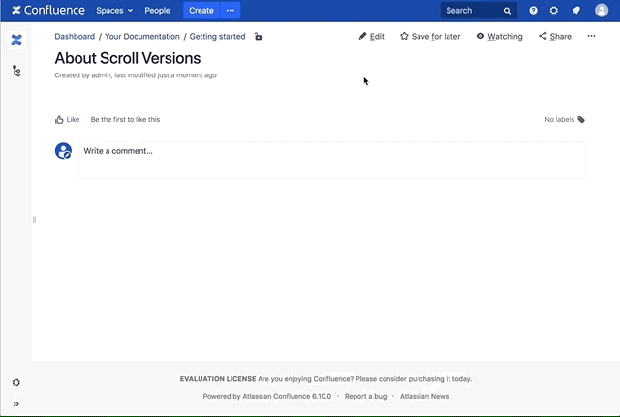
Task: Click the page restrictions padlock icon
Action: pos(258,37)
